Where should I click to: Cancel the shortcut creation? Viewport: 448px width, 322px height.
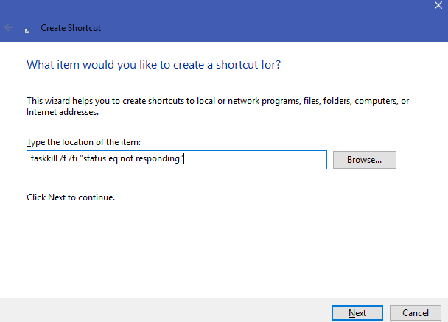[416, 312]
